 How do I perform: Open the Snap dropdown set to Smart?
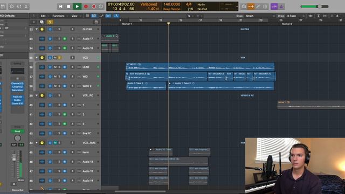point(260,16)
